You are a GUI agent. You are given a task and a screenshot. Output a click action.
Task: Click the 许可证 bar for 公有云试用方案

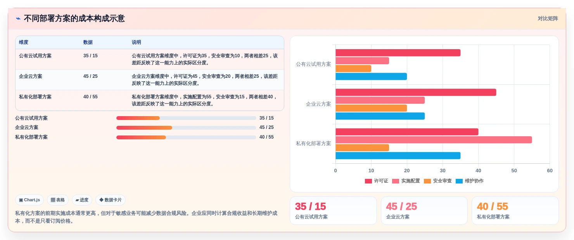(x=398, y=53)
